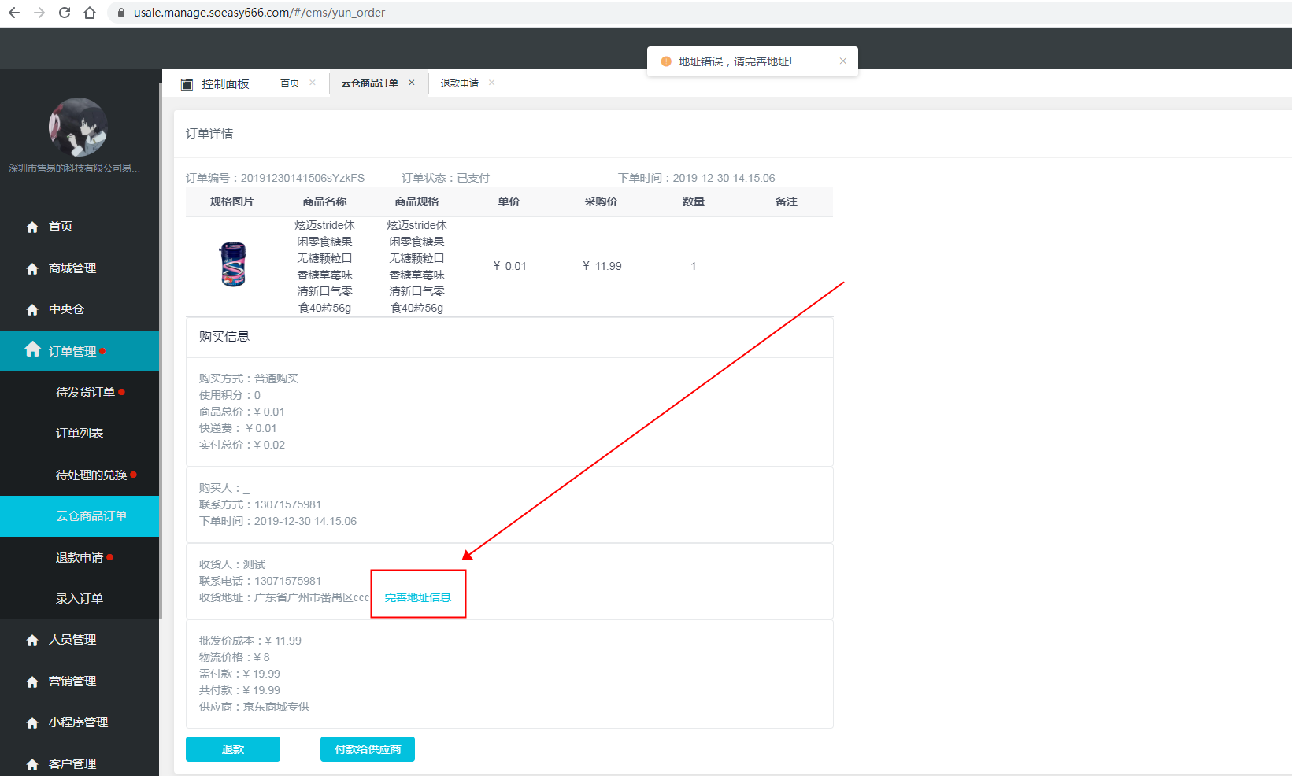Close the 退款申请 tab
This screenshot has height=776, width=1292.
coord(492,83)
